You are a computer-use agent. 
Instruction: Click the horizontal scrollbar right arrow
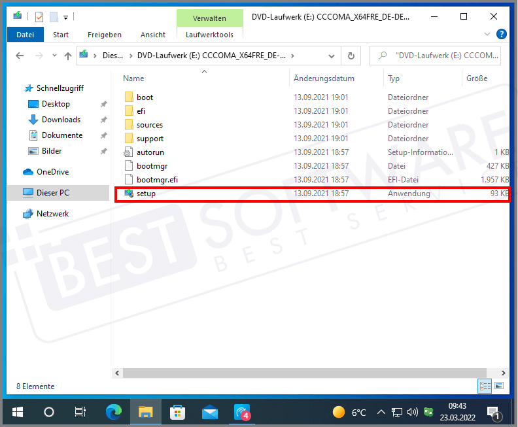(x=503, y=373)
